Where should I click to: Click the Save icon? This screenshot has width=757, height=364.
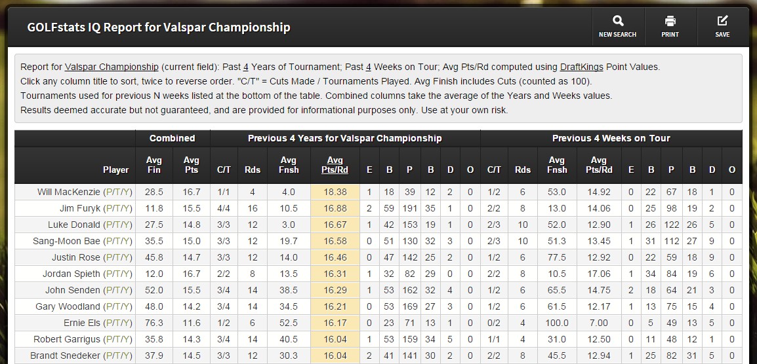[722, 22]
